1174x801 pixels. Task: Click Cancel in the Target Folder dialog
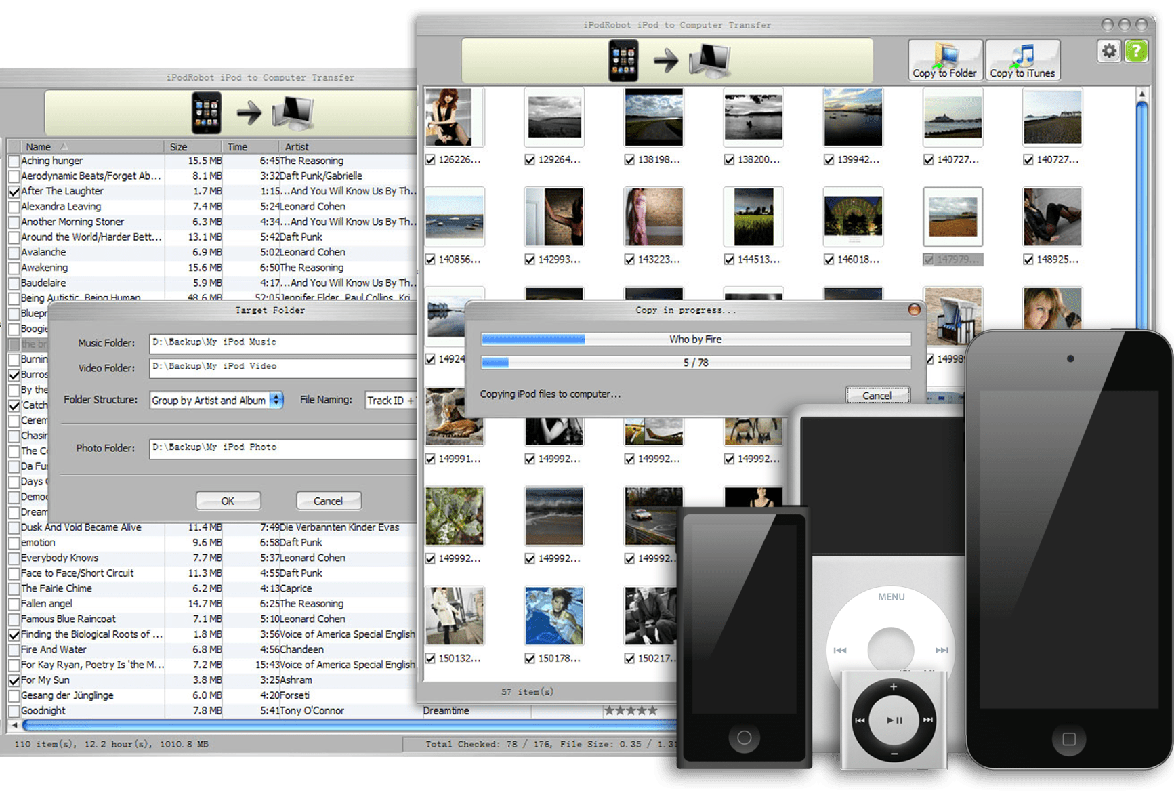(329, 501)
